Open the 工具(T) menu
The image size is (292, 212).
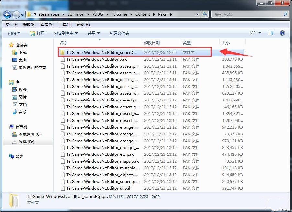pos(65,25)
